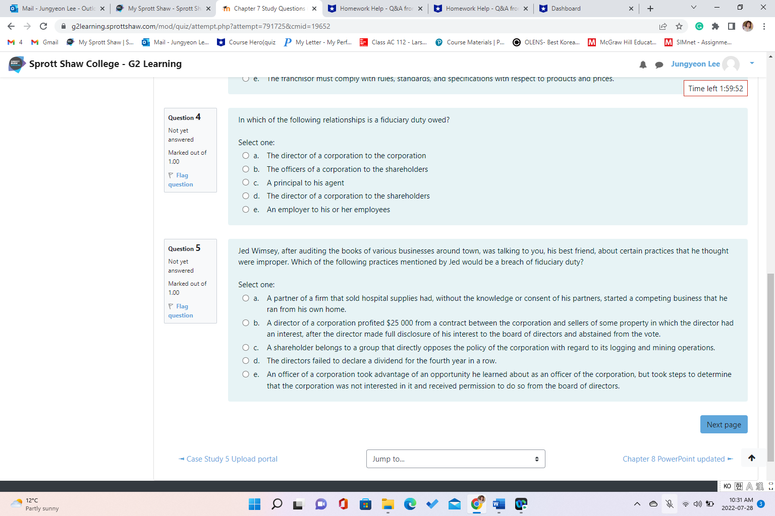Select Question 5 option b. director profited $25 000
Image resolution: width=775 pixels, height=516 pixels.
[x=246, y=323]
